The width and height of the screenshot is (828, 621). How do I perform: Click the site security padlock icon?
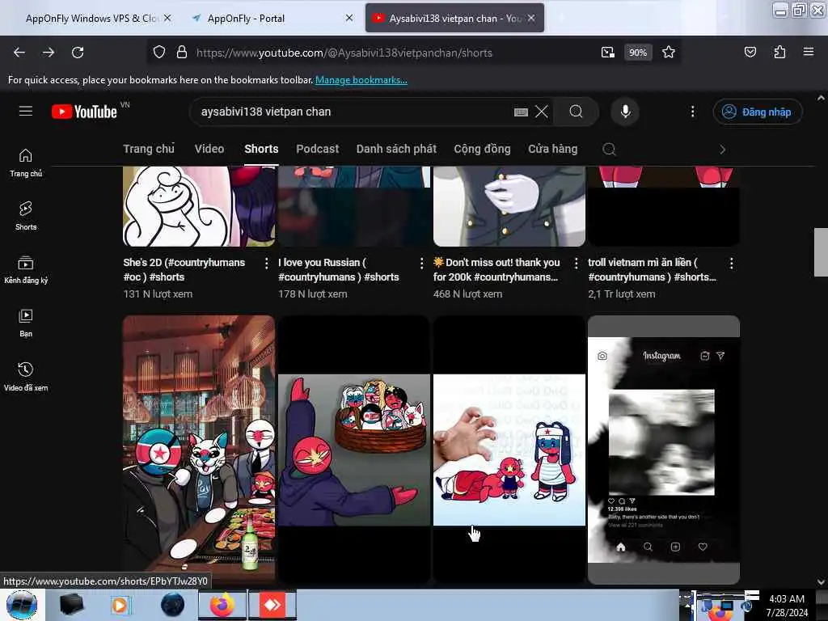point(182,53)
